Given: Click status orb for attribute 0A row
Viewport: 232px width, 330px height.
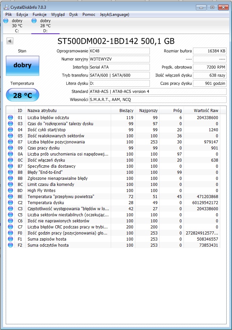Looking at the screenshot, I should point(10,154).
